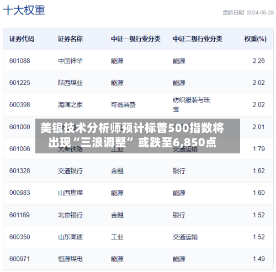
Task: Select weight value 1.60
Action: (259, 193)
